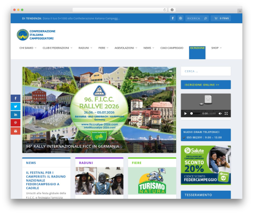This screenshot has height=214, width=253.
Task: Click the browser reload icon
Action: tap(164, 10)
